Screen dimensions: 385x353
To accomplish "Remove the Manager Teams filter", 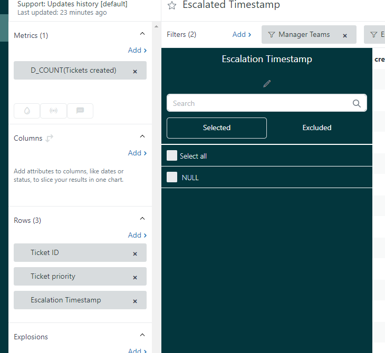I will coord(345,36).
